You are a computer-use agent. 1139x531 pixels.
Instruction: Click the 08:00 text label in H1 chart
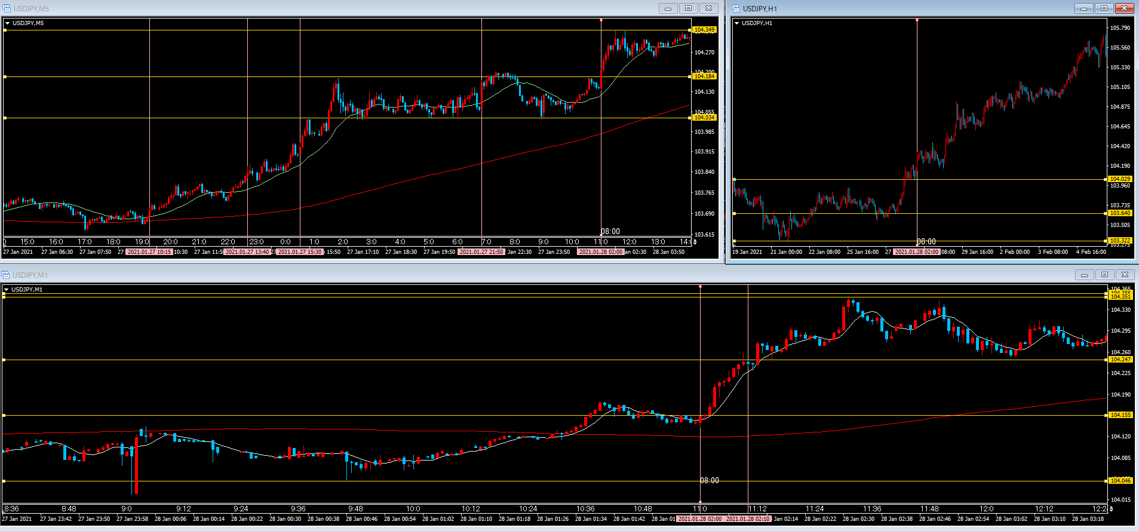[x=926, y=241]
